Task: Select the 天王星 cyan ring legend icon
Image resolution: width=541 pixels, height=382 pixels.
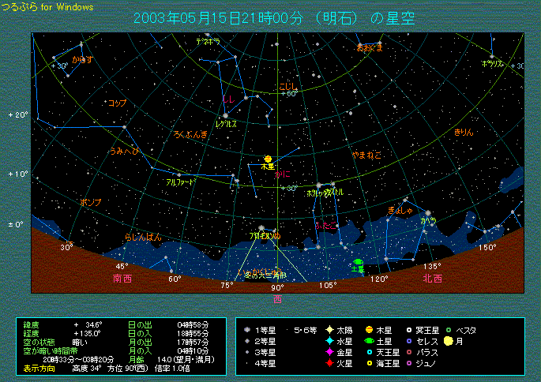Action: [370, 352]
